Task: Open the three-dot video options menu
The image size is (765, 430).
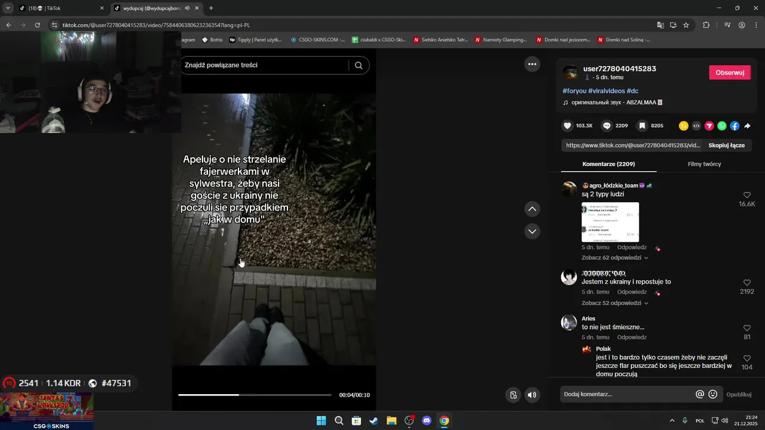Action: pyautogui.click(x=532, y=64)
